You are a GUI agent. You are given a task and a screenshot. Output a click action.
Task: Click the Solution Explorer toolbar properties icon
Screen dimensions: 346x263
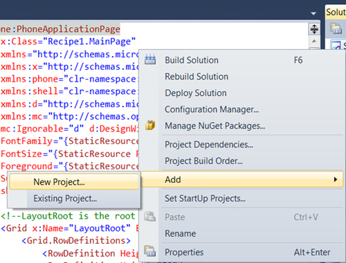tap(336, 28)
